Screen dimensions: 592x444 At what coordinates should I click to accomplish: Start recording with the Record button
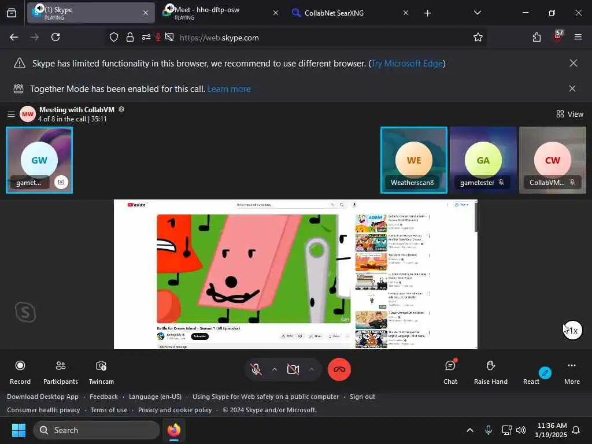tap(20, 372)
